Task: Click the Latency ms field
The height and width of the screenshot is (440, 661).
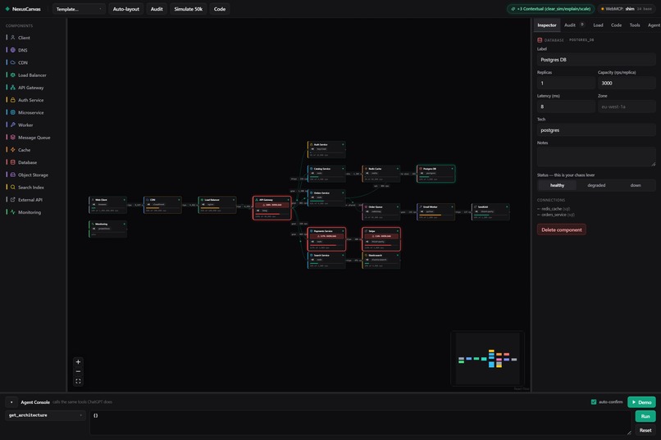Action: click(x=566, y=107)
